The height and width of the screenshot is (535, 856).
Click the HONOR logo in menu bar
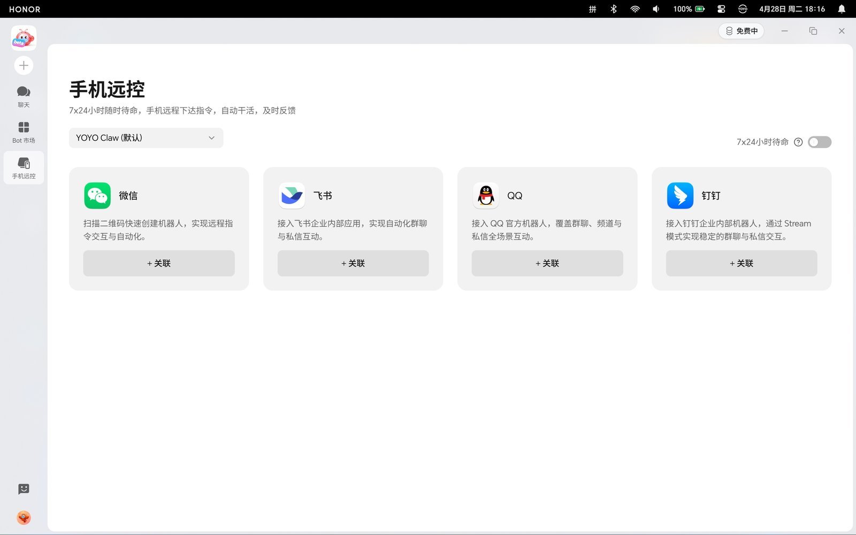pyautogui.click(x=25, y=9)
